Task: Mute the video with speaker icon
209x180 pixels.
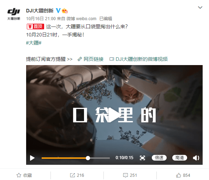Action: [196, 158]
